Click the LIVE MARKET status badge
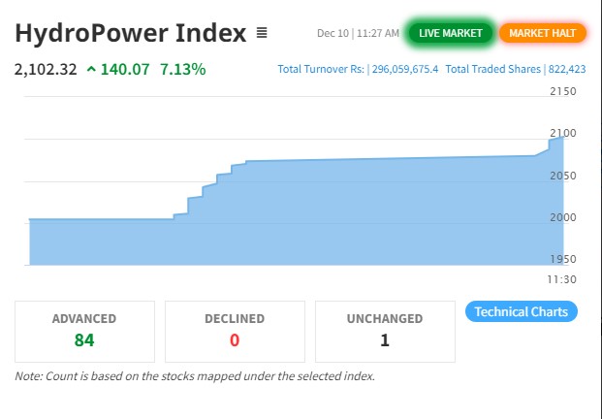Image resolution: width=602 pixels, height=419 pixels. [x=451, y=34]
